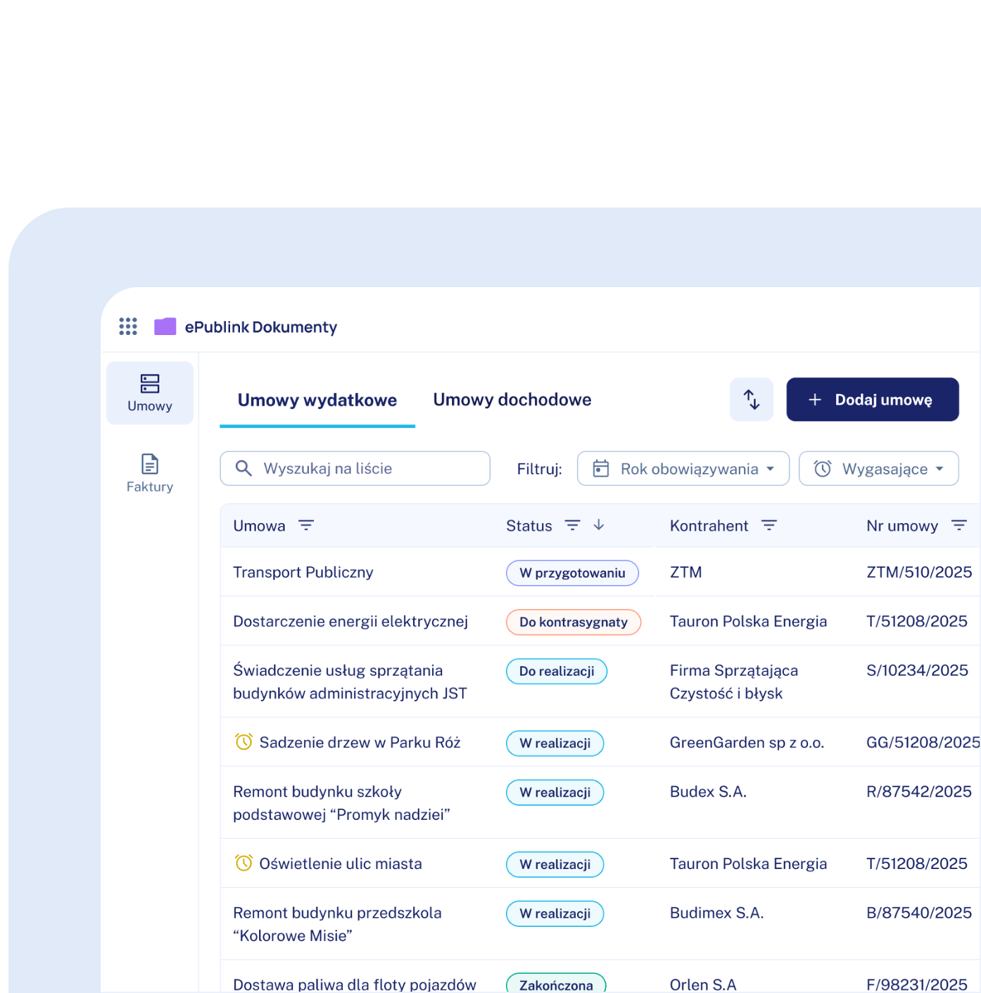Go to Faktury in the sidebar
This screenshot has width=981, height=993.
150,473
